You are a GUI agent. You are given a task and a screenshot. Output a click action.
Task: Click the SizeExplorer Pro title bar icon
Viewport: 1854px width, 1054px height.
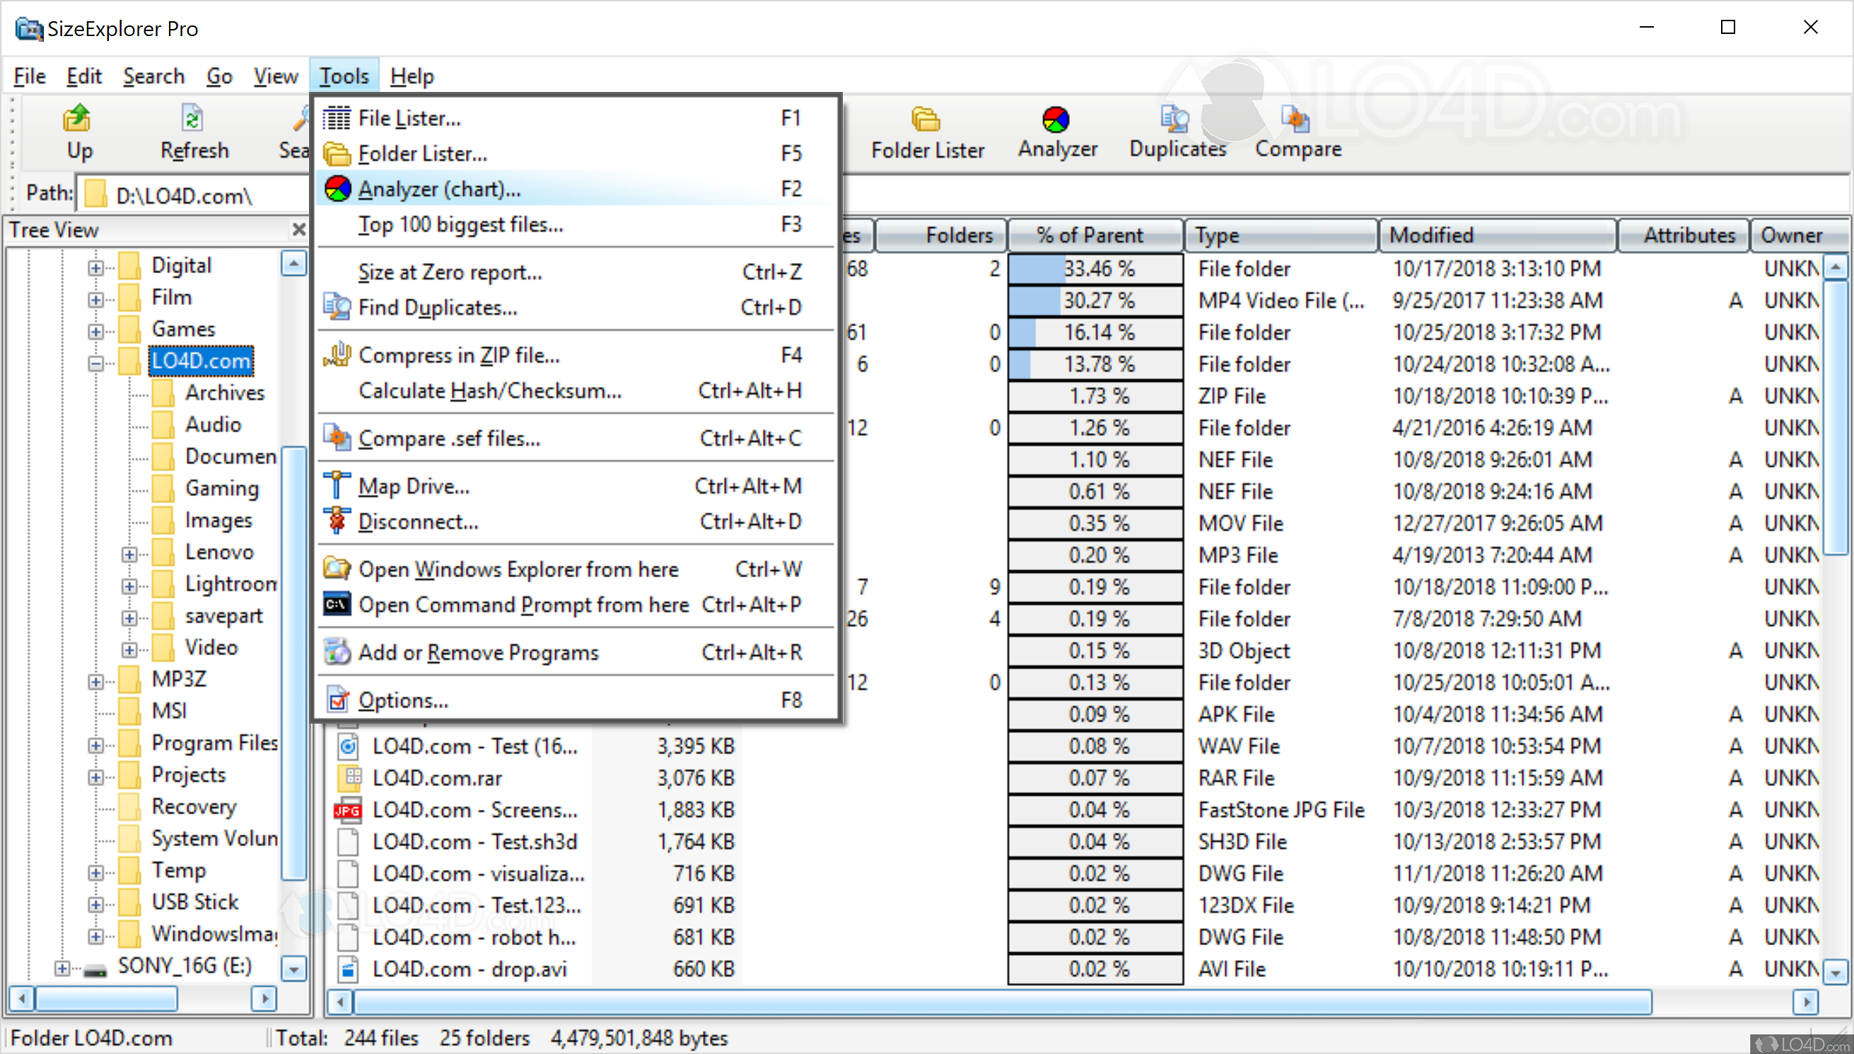pyautogui.click(x=28, y=28)
